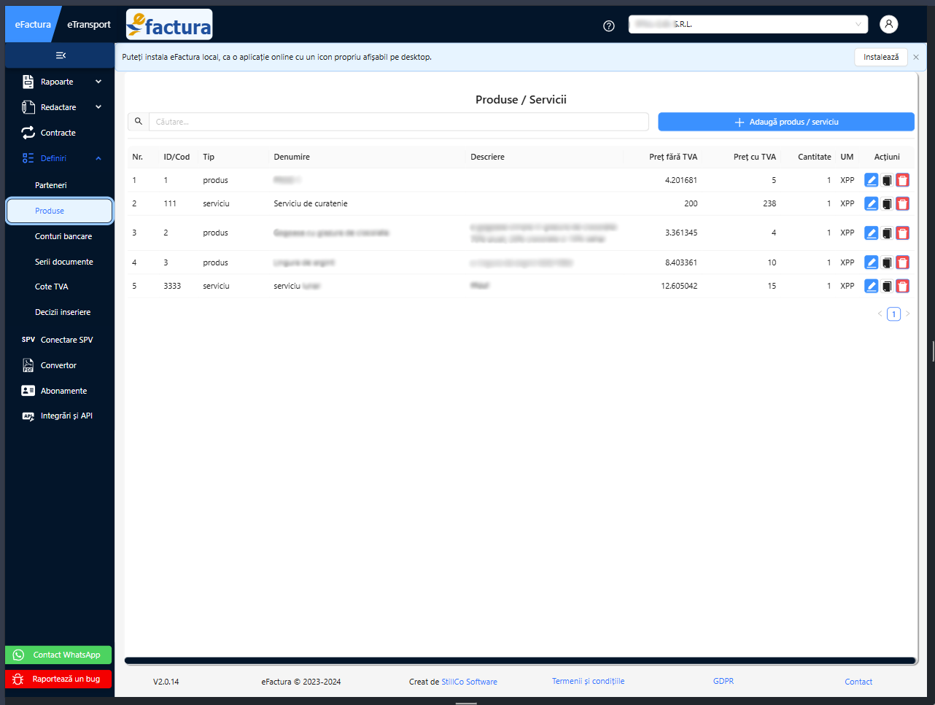Click the edit icon for Serviciu de curatenie
Viewport: 935px width, 705px height.
[871, 204]
